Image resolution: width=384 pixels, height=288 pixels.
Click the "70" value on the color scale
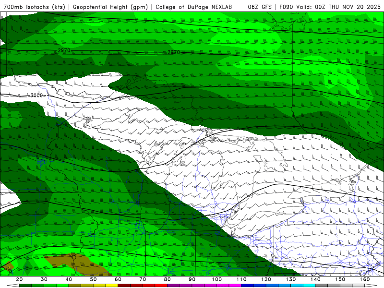click(143, 279)
